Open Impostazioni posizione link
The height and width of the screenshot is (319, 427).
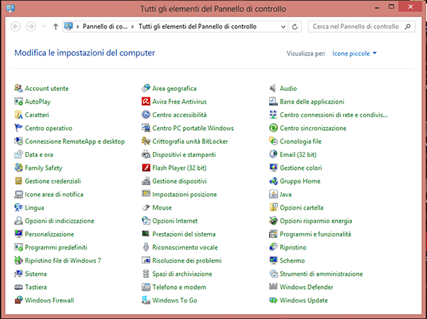[184, 194]
